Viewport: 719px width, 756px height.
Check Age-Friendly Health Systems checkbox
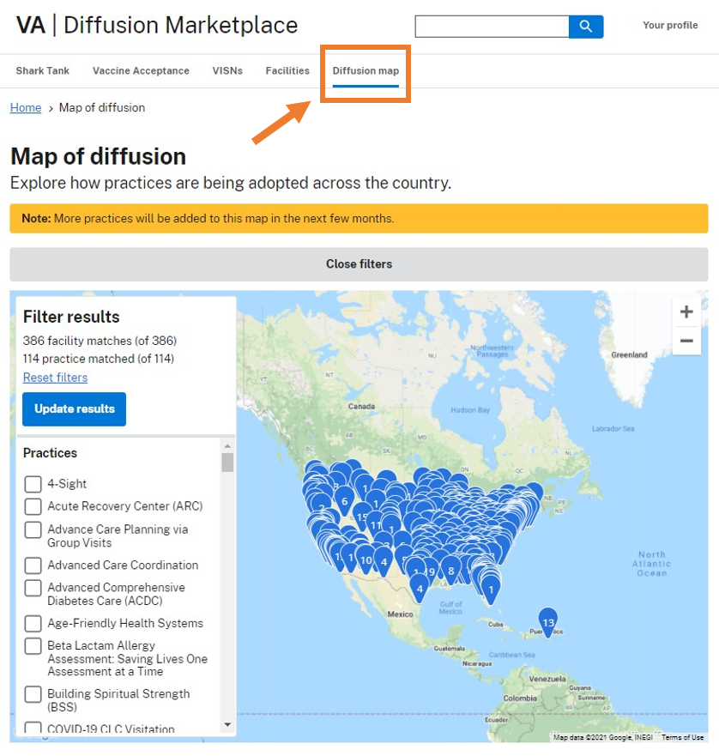[33, 623]
